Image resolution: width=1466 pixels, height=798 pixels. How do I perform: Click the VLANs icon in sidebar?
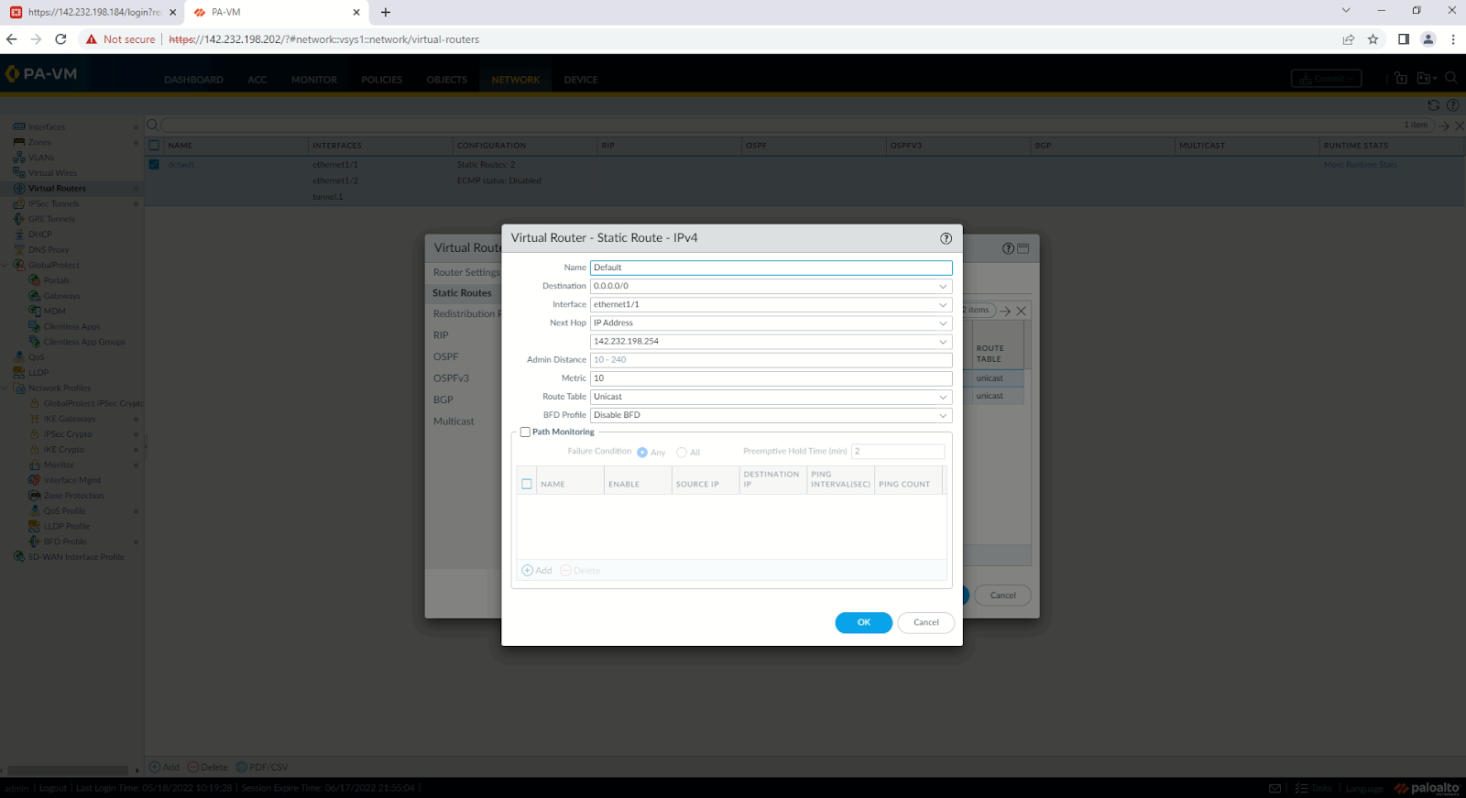click(19, 158)
